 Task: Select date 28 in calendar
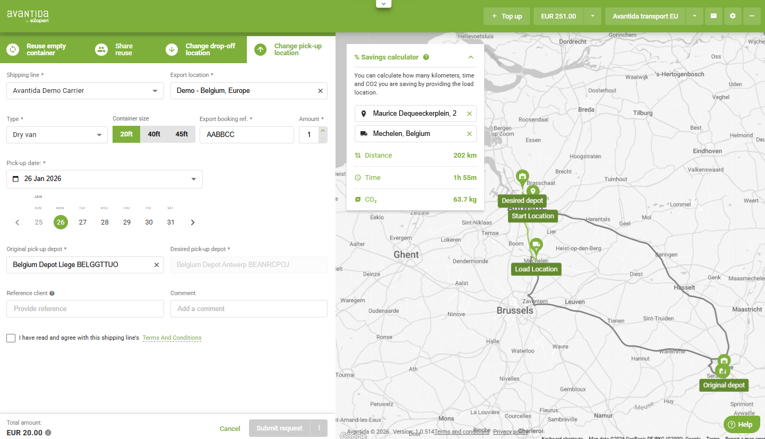105,222
